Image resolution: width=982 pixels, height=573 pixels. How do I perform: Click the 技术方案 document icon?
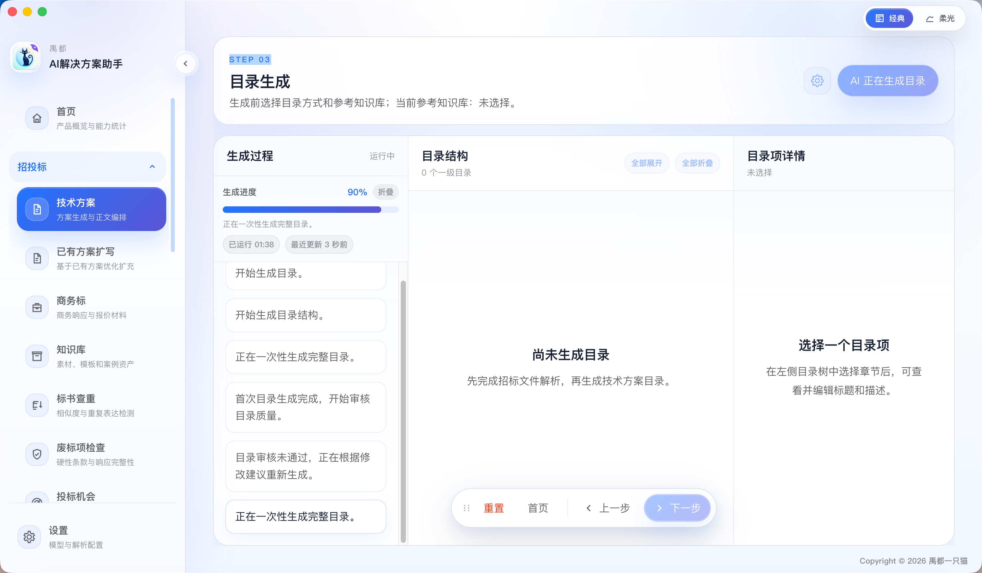pos(37,209)
